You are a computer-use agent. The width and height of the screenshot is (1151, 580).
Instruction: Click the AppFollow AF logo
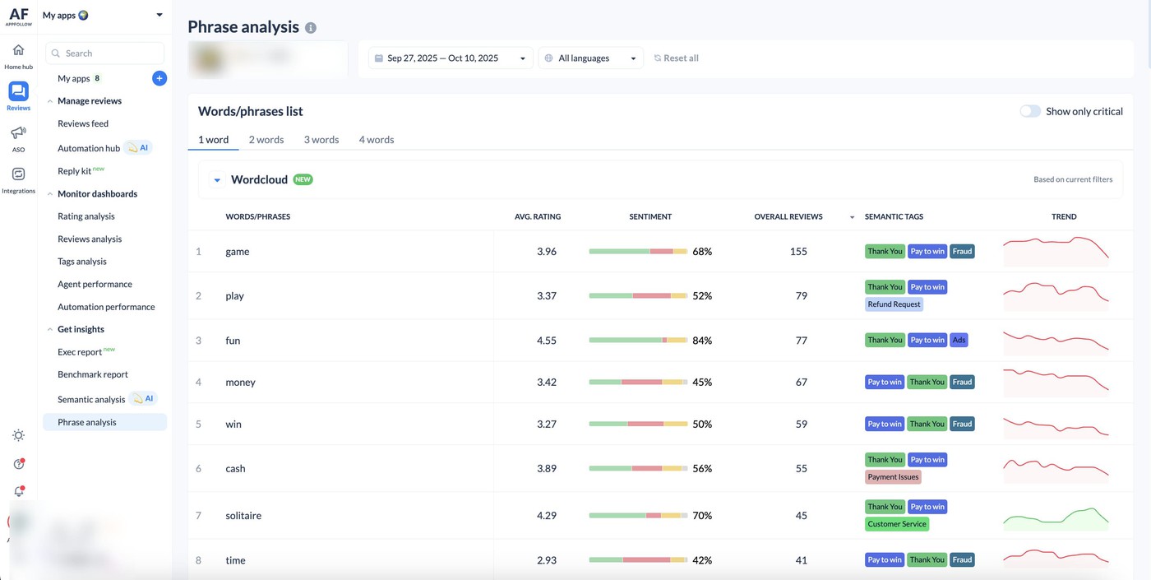(x=18, y=15)
